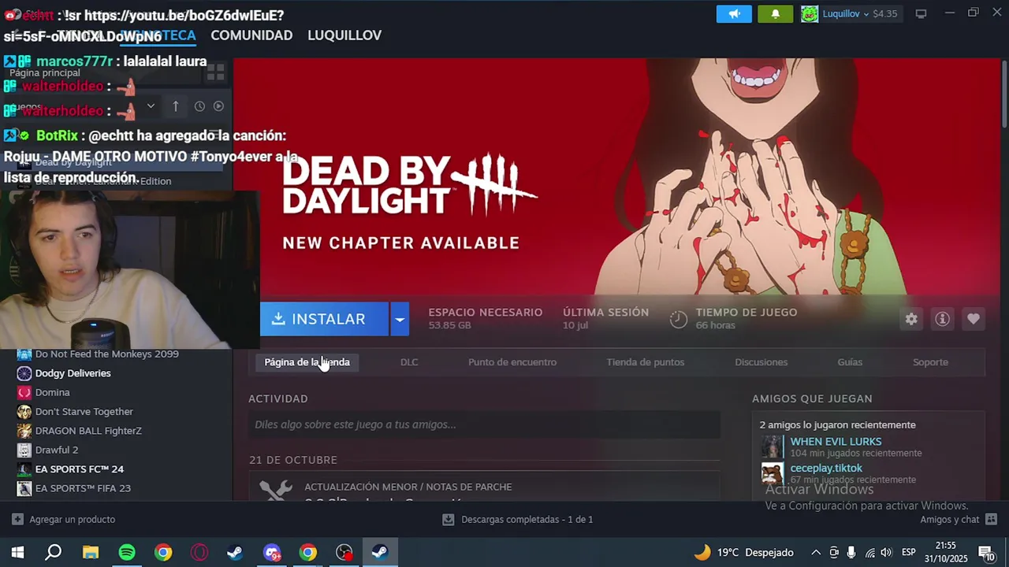Select Don't Starve Together in library

84,412
